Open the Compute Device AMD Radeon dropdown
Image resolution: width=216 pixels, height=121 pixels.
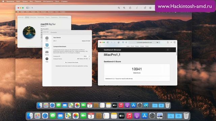coord(83,59)
